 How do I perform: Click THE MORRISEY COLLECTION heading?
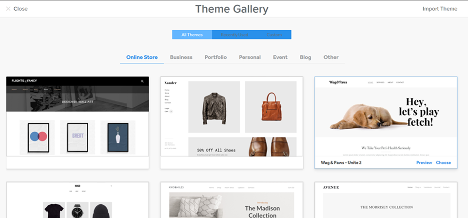click(387, 207)
